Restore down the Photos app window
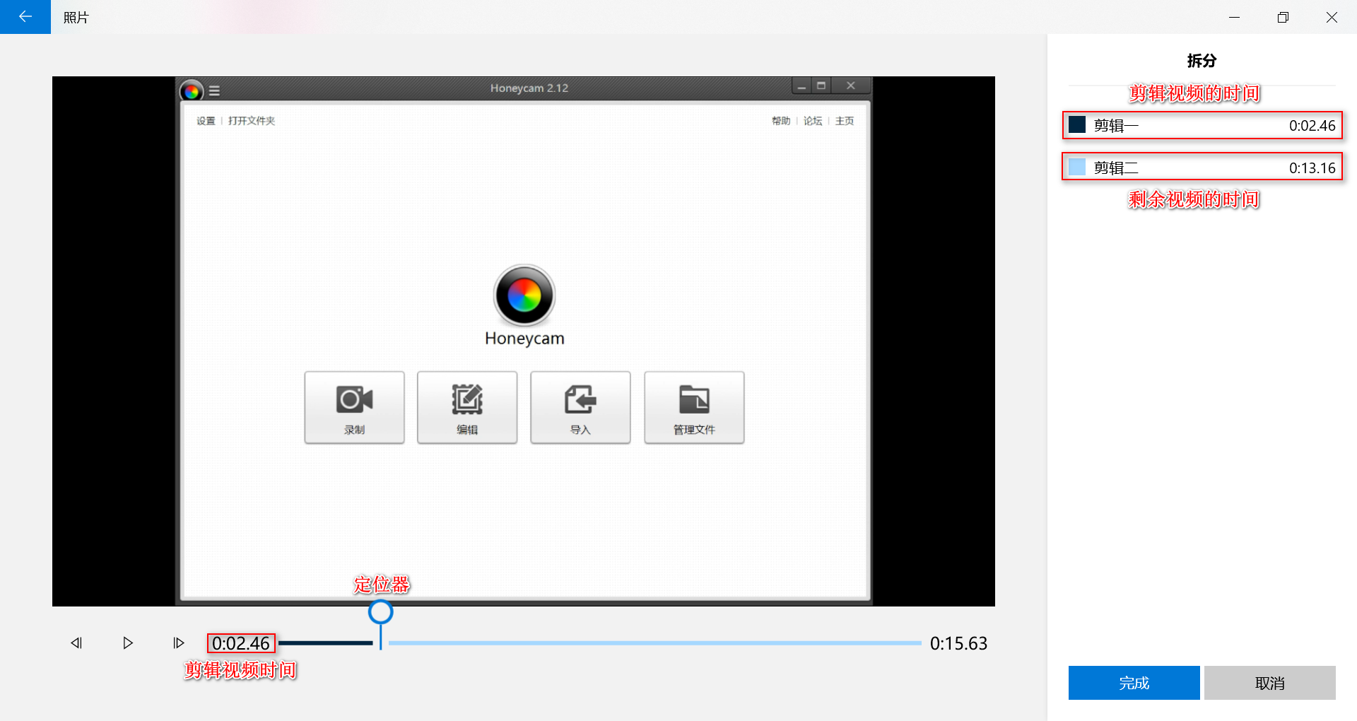The image size is (1357, 721). click(x=1283, y=17)
